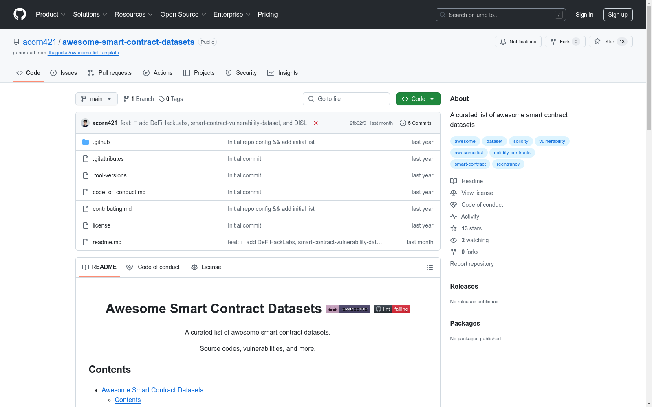Screen dimensions: 652x407
Task: View the 13 stars link
Action: (466, 228)
